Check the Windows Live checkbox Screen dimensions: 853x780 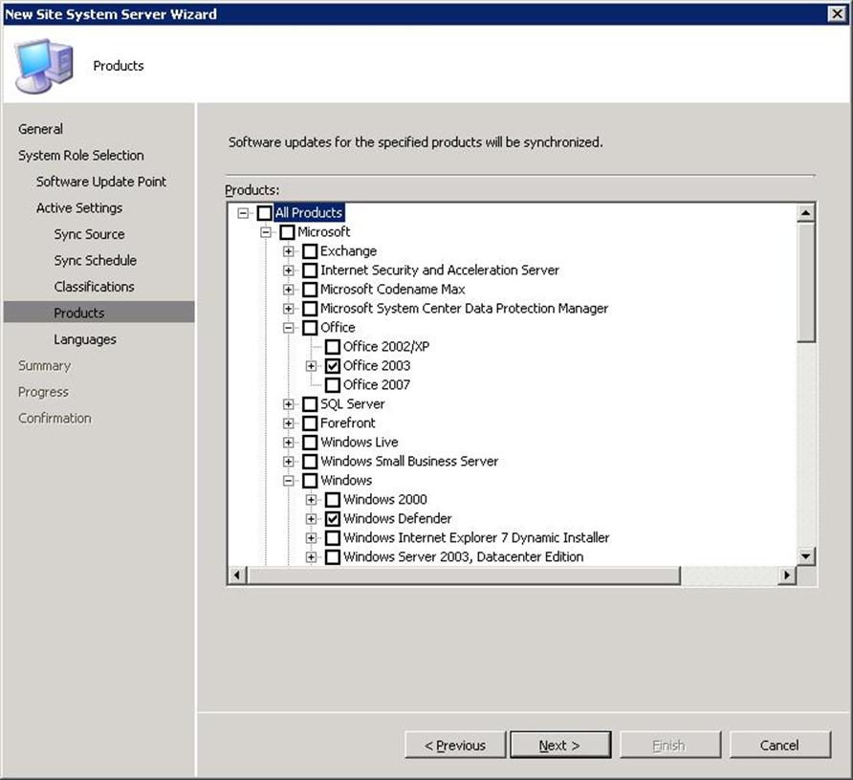click(310, 443)
